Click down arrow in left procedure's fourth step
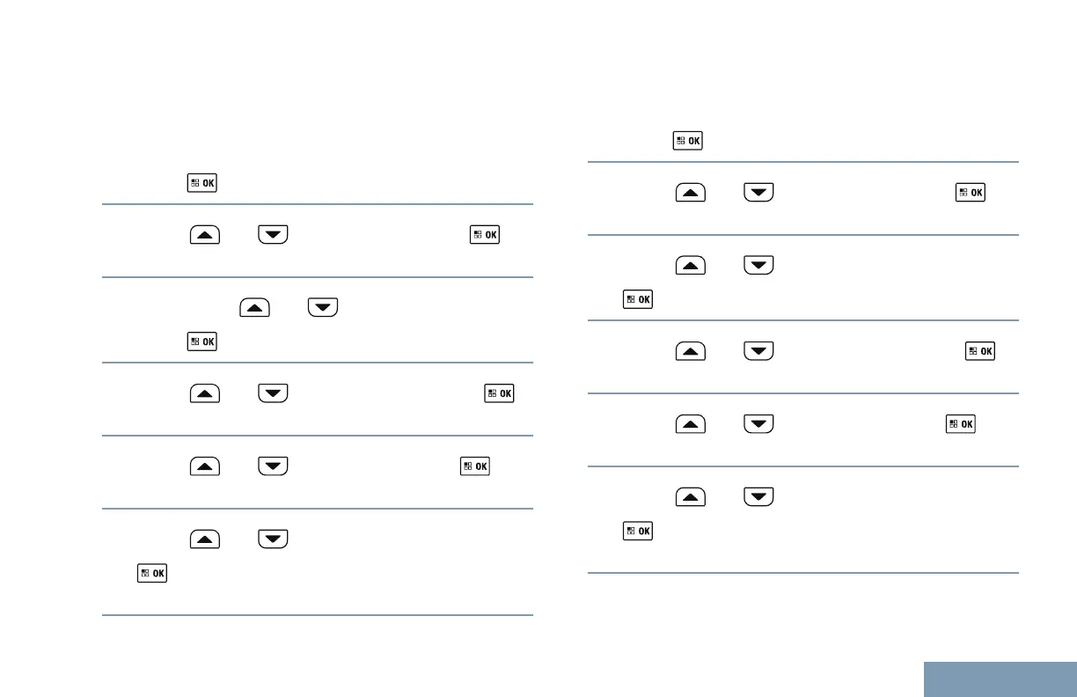This screenshot has height=697, width=1077. (272, 394)
